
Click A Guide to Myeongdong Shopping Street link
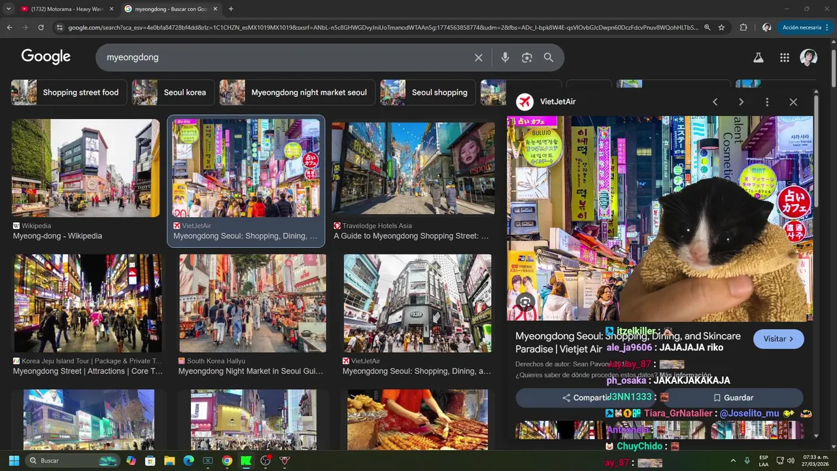pyautogui.click(x=411, y=236)
